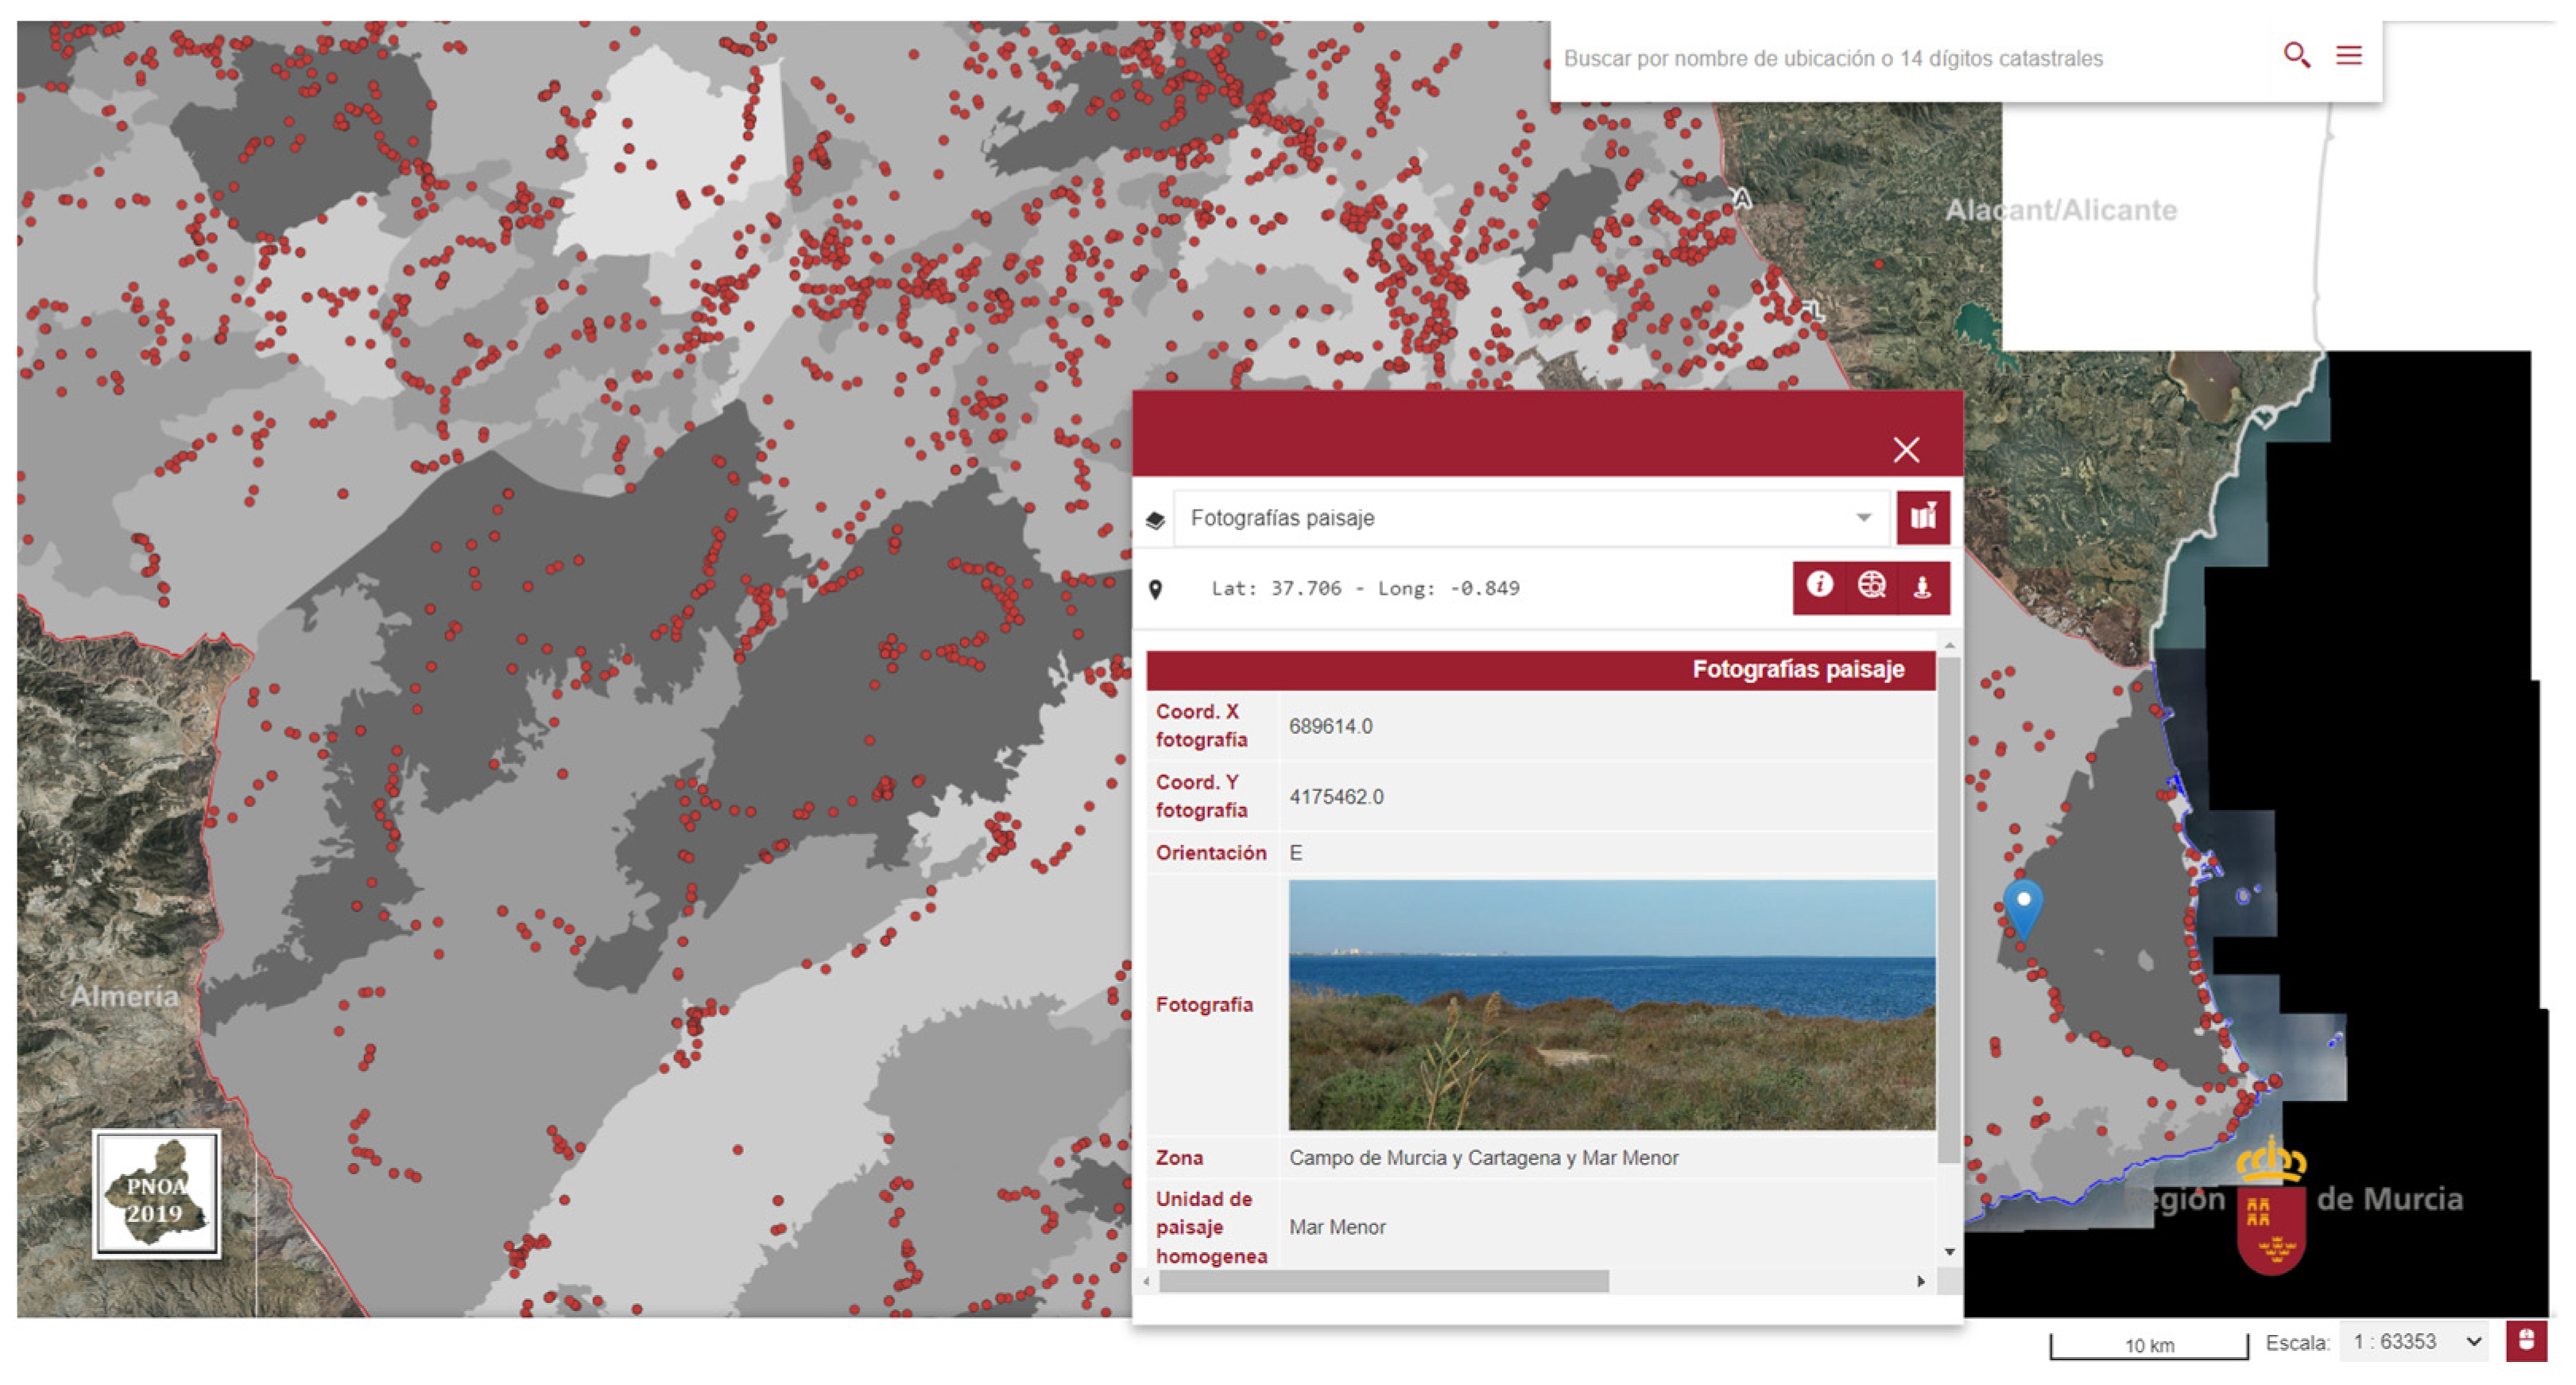Click the red mouse icon button
The image size is (2576, 1385).
[x=2526, y=1342]
